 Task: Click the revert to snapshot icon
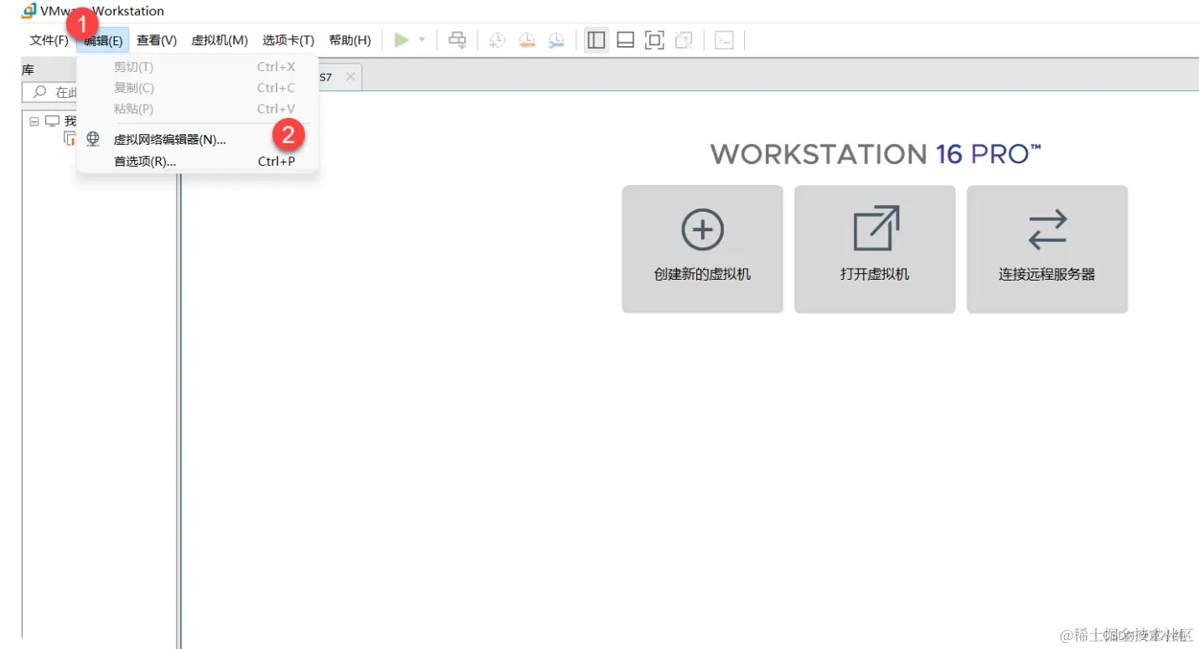(527, 40)
